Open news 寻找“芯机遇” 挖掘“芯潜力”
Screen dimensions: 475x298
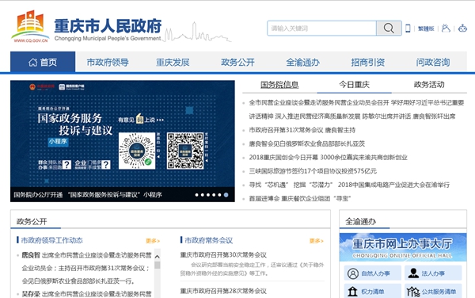coord(349,185)
